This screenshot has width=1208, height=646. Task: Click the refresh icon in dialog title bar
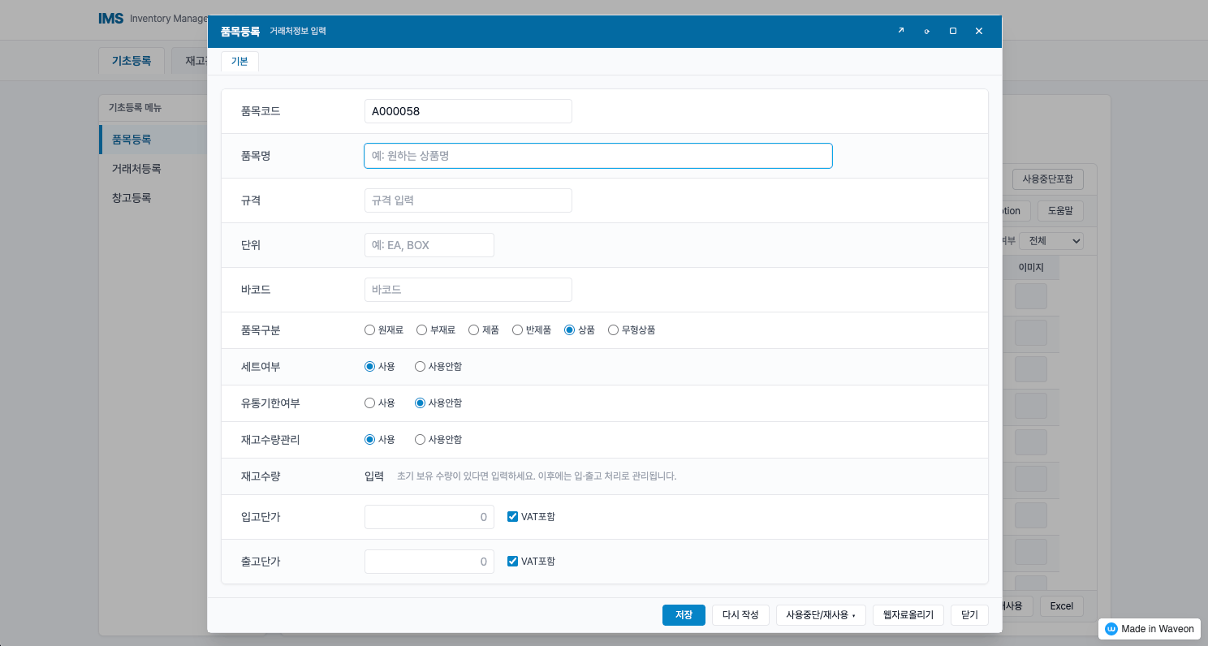click(926, 31)
